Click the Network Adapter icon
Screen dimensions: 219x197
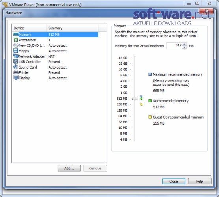click(16, 56)
